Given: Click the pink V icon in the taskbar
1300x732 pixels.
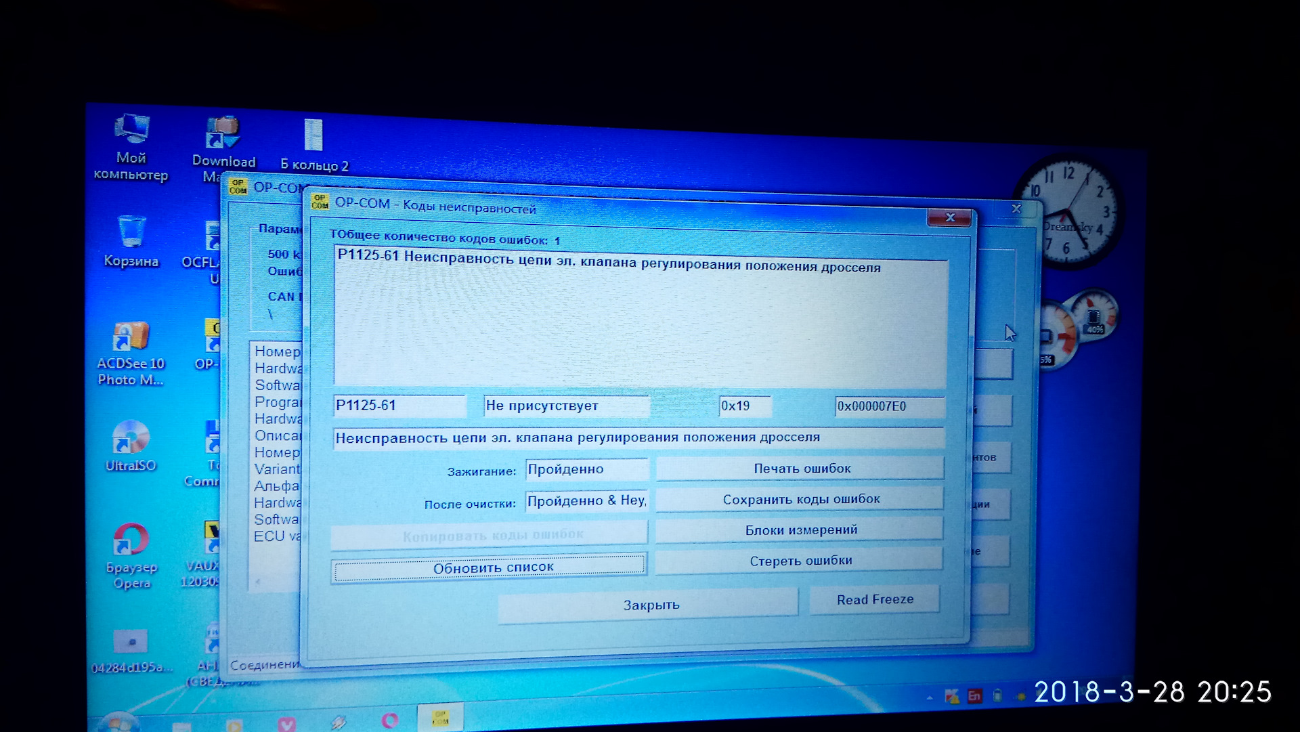Looking at the screenshot, I should (286, 723).
